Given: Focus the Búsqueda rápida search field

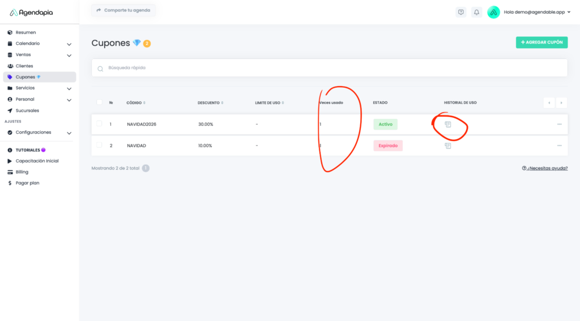Looking at the screenshot, I should 329,68.
